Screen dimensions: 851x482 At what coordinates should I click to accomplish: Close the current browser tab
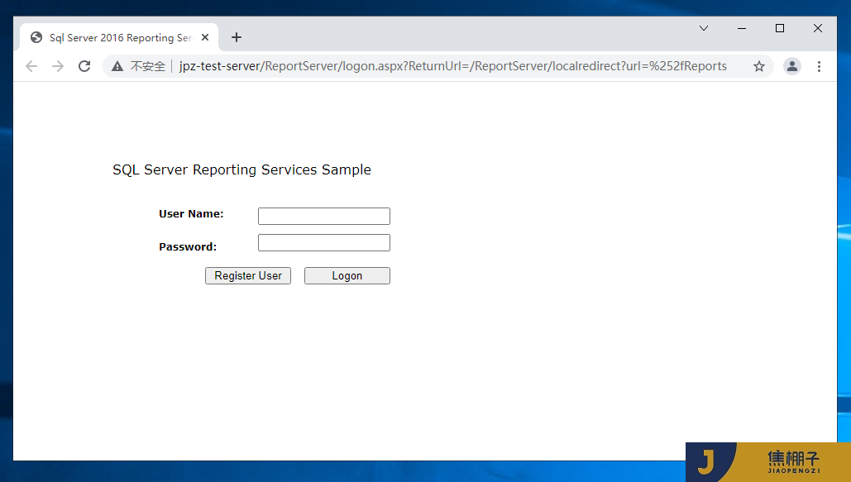(205, 36)
